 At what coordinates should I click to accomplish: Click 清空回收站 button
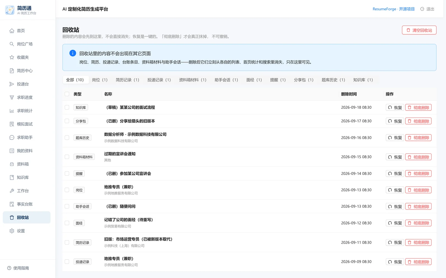click(x=419, y=30)
